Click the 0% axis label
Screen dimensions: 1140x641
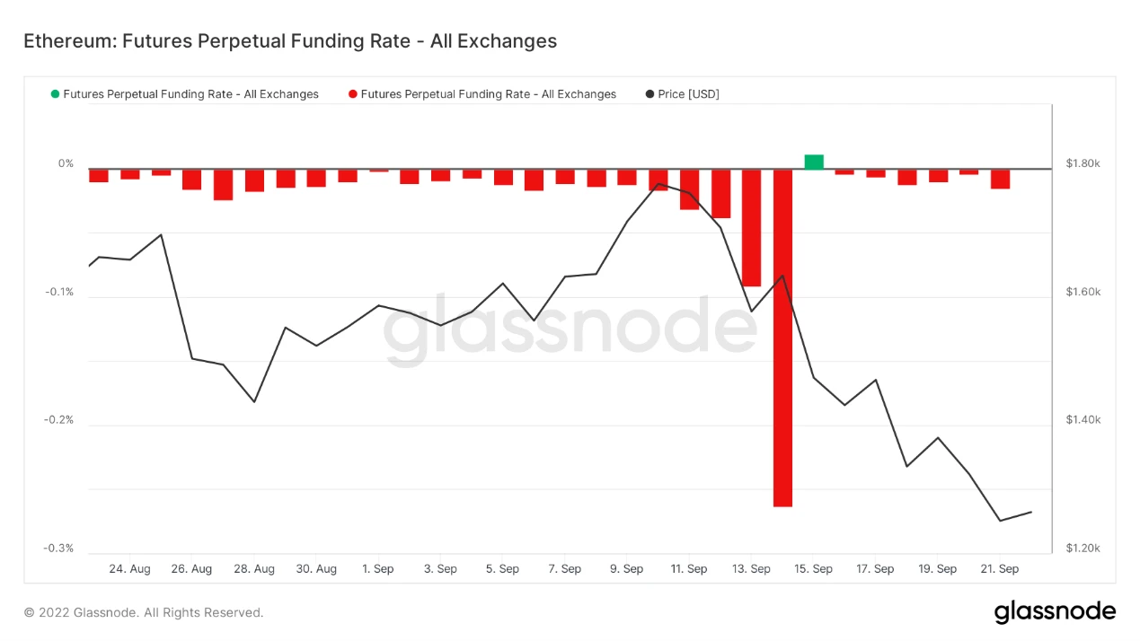(66, 163)
